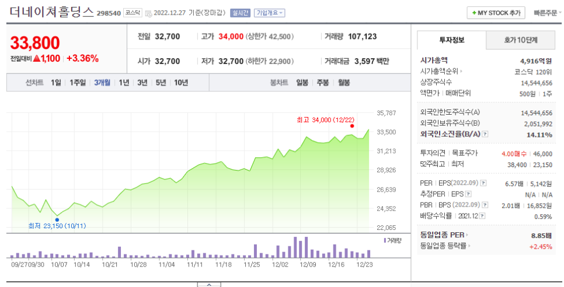This screenshot has height=287, width=564.
Task: Click the 코스닥 120위 rank value
Action: [x=533, y=72]
